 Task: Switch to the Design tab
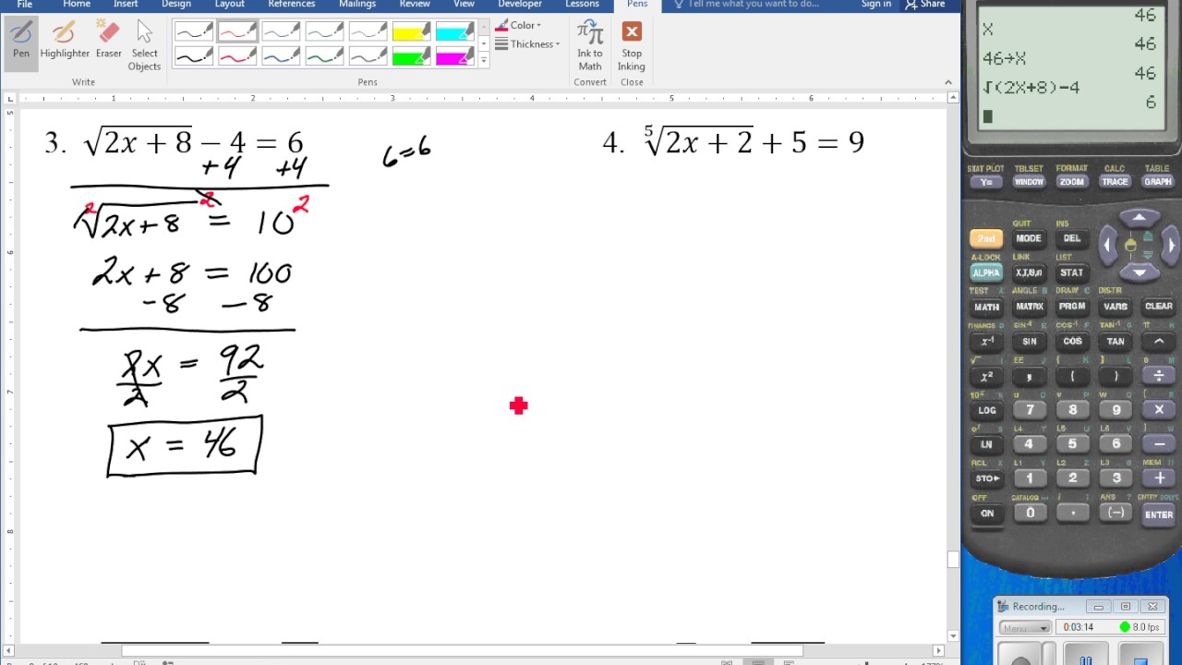point(176,5)
